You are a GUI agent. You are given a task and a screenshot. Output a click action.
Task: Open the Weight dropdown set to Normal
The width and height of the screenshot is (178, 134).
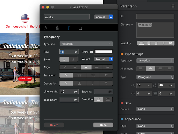click(x=103, y=59)
